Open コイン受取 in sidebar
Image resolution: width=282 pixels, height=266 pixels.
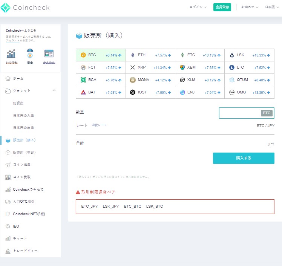[22, 177]
